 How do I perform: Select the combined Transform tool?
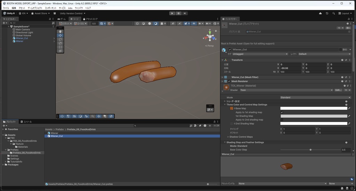60,51
